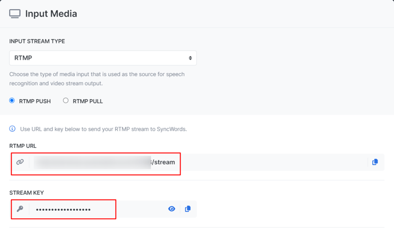Reveal the stream key with the eye icon

(172, 209)
